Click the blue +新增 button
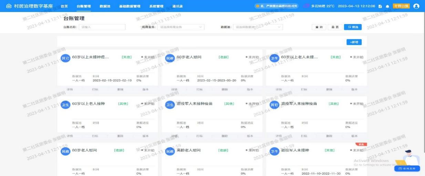 pos(354,42)
